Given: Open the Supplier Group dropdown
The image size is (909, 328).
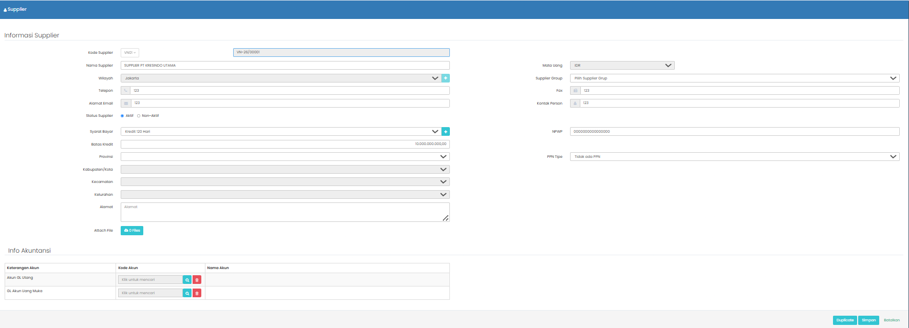Looking at the screenshot, I should pyautogui.click(x=735, y=78).
